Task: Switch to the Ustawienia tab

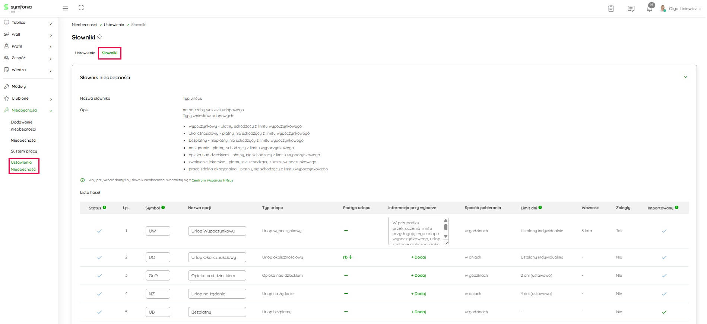Action: tap(85, 53)
